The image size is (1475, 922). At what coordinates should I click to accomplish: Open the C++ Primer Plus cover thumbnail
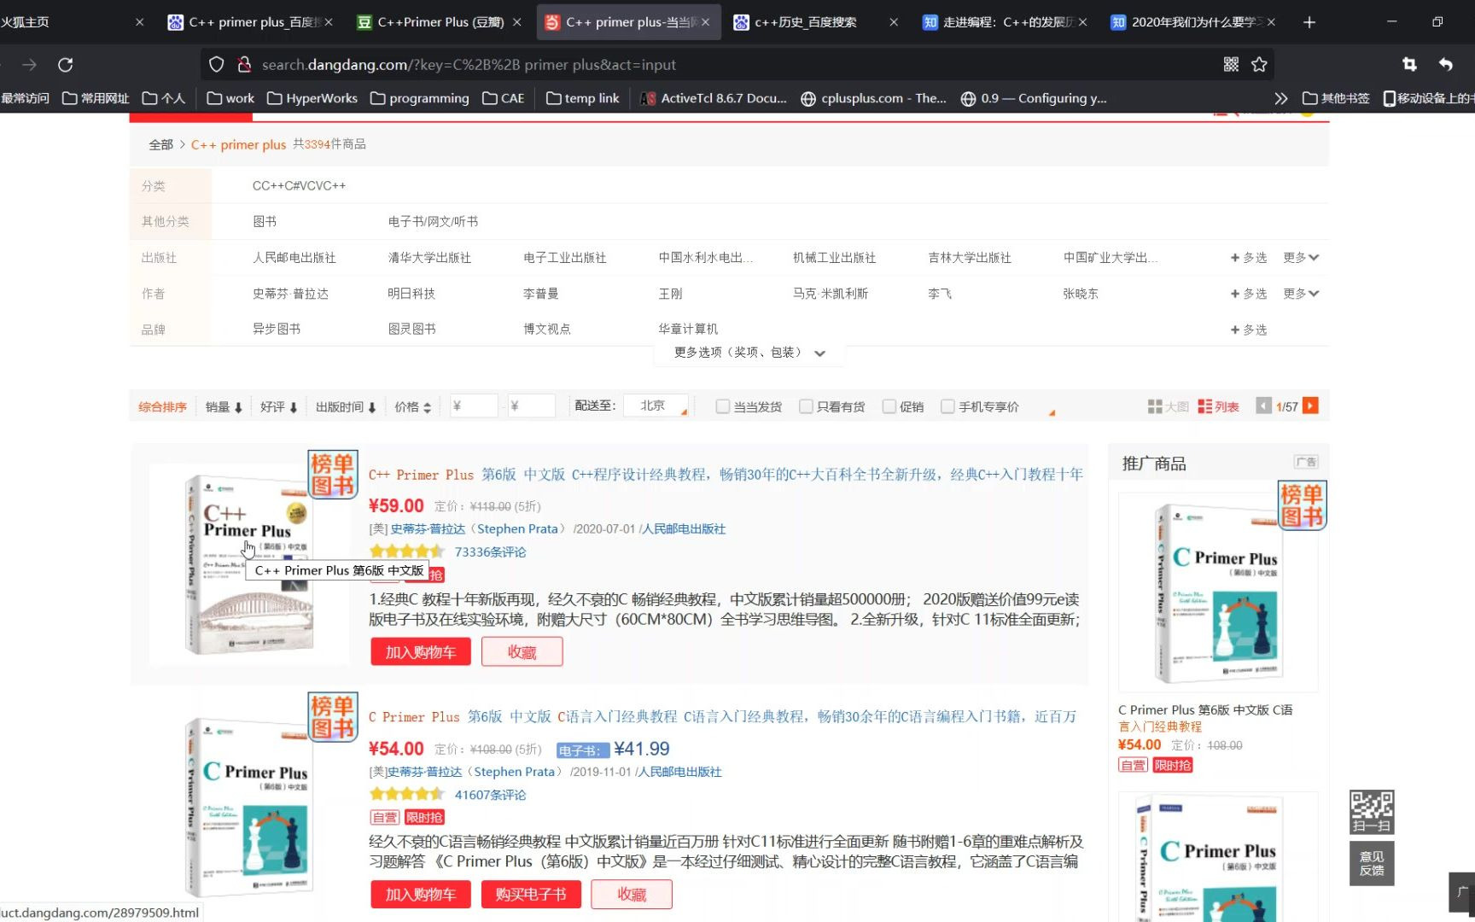pos(249,564)
